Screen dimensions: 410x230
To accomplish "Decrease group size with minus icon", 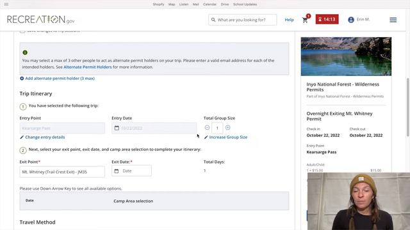I will point(207,128).
